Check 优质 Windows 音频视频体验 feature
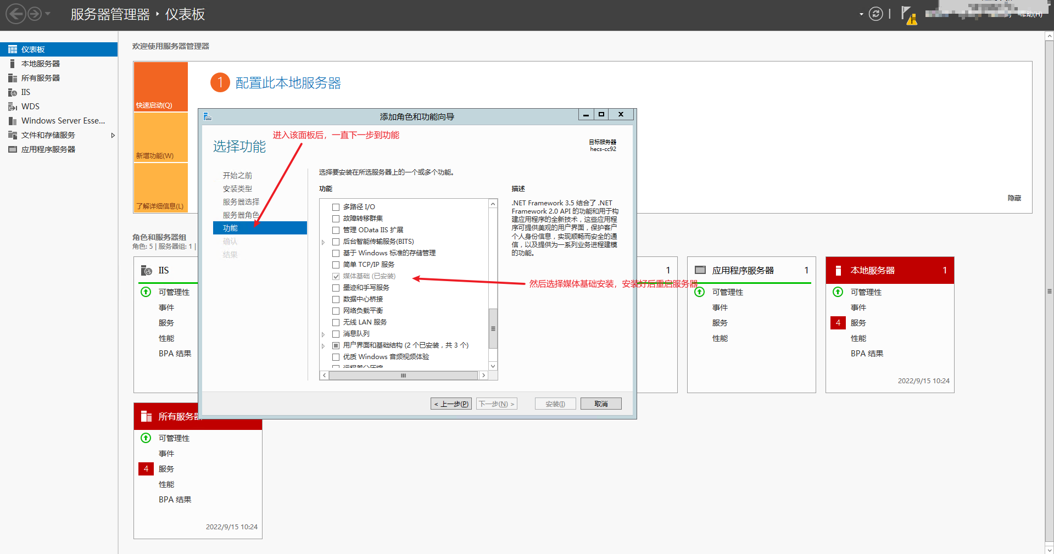The height and width of the screenshot is (554, 1054). [336, 357]
